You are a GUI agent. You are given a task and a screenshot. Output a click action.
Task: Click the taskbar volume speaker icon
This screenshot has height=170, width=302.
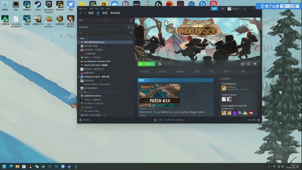[x=283, y=166]
